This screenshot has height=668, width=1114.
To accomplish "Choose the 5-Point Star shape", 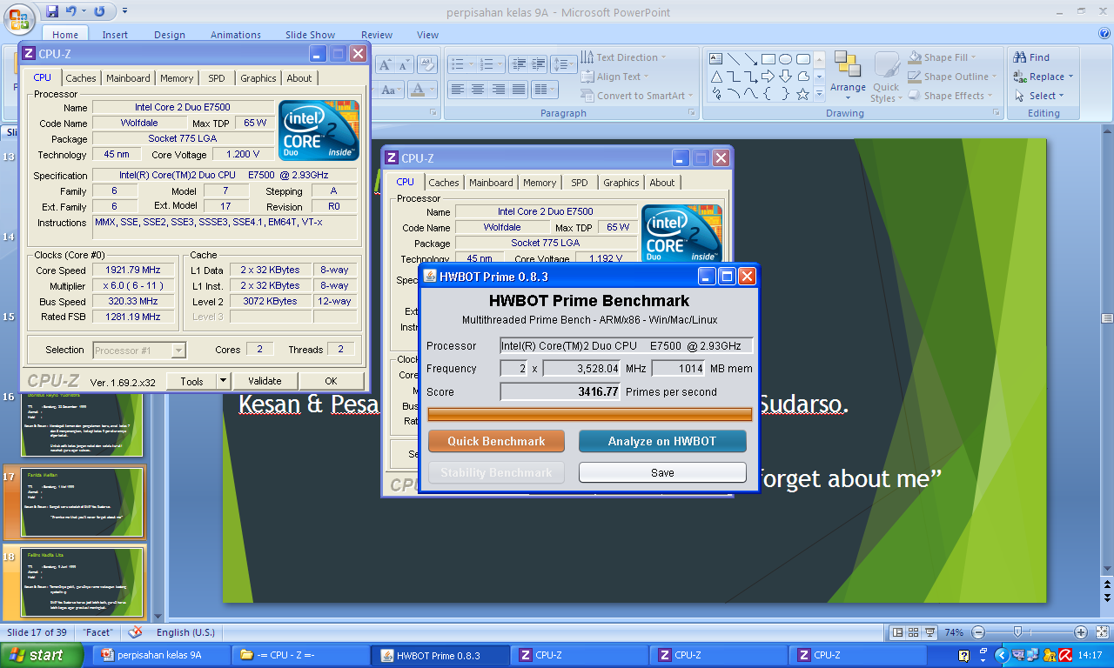I will tap(802, 94).
